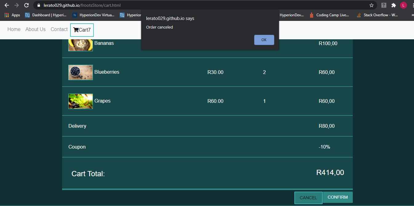Click the CANCEL button
This screenshot has width=414, height=206.
(308, 198)
